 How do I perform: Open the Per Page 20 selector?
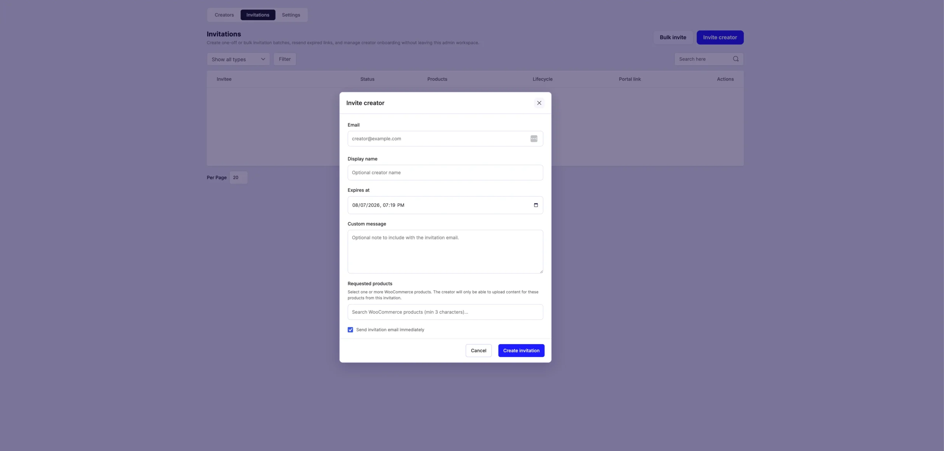(x=238, y=177)
